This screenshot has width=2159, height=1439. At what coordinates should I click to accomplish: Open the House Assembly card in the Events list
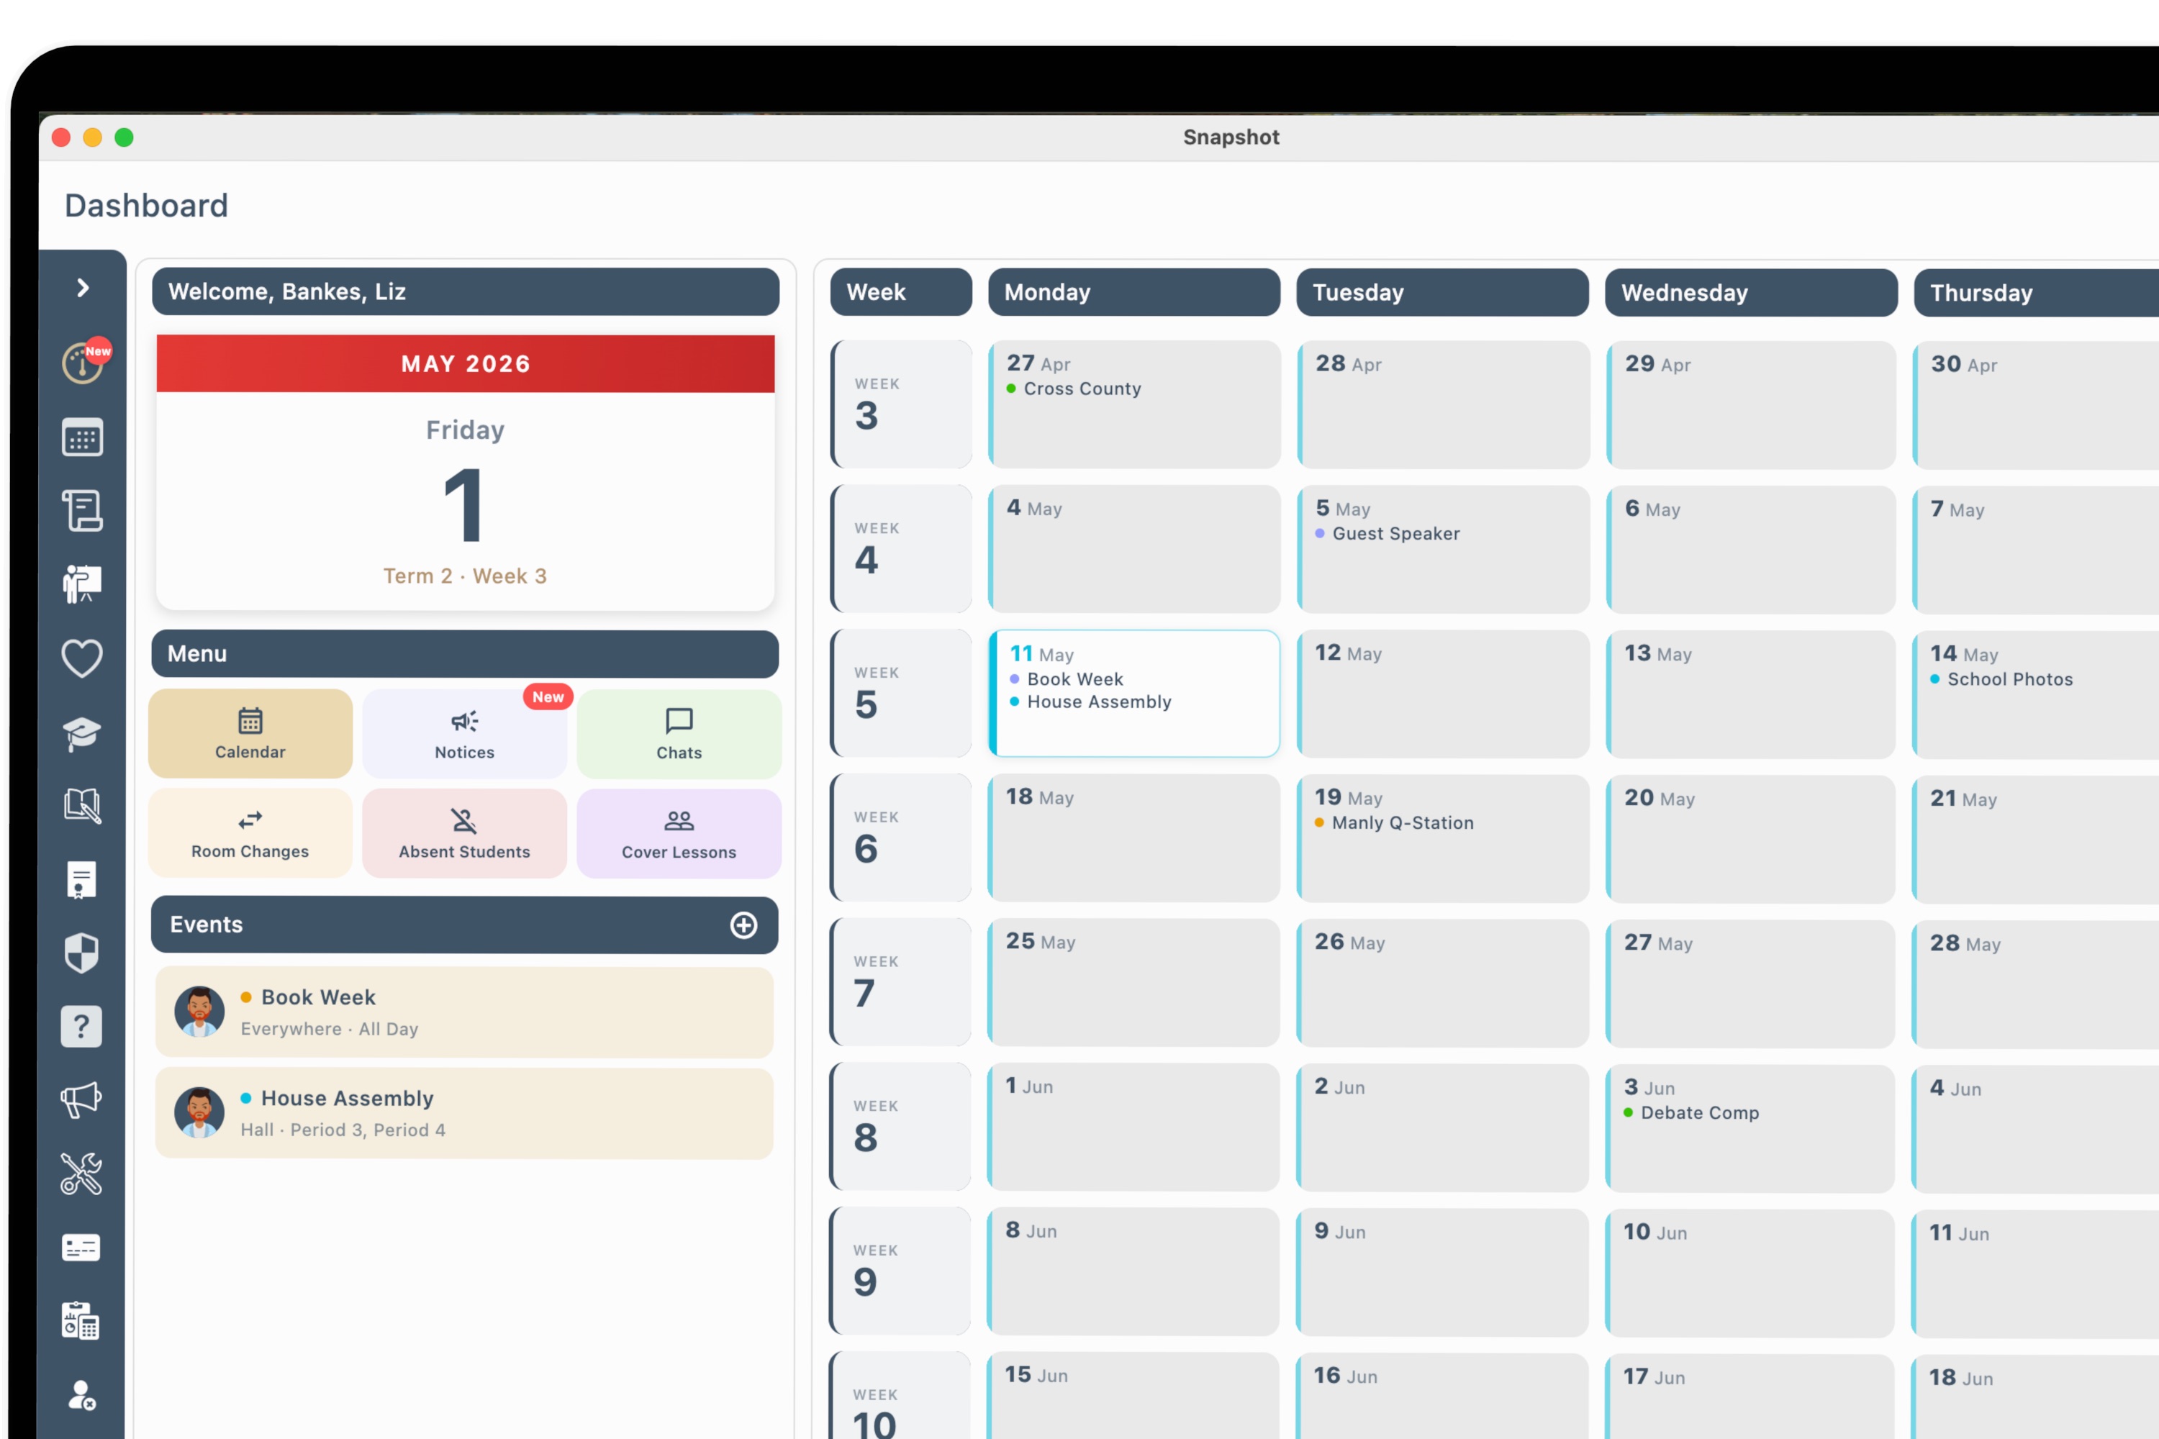click(464, 1113)
